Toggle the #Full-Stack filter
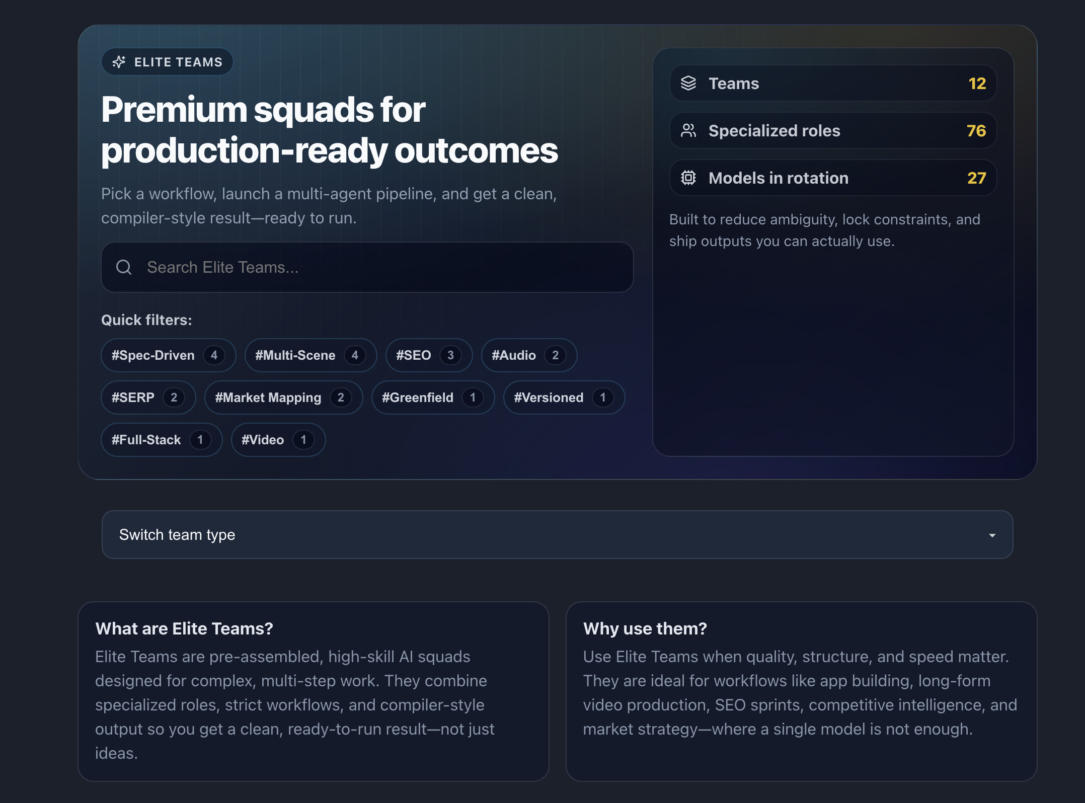This screenshot has height=803, width=1085. (161, 439)
